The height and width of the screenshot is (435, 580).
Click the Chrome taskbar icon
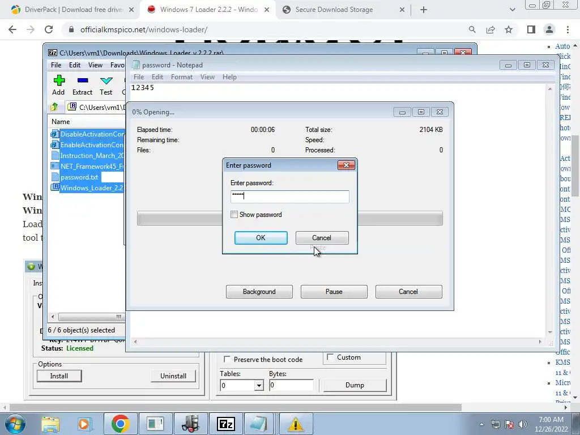[120, 424]
